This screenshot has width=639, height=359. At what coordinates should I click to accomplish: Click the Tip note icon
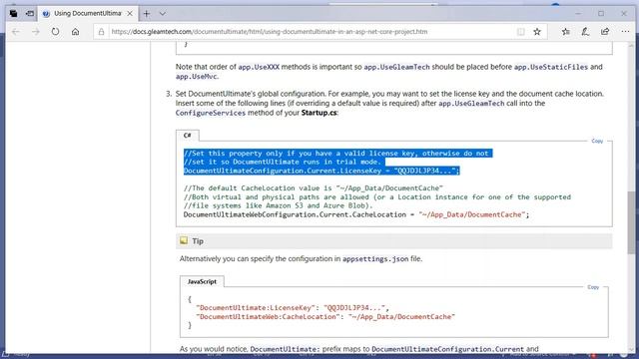pyautogui.click(x=184, y=241)
